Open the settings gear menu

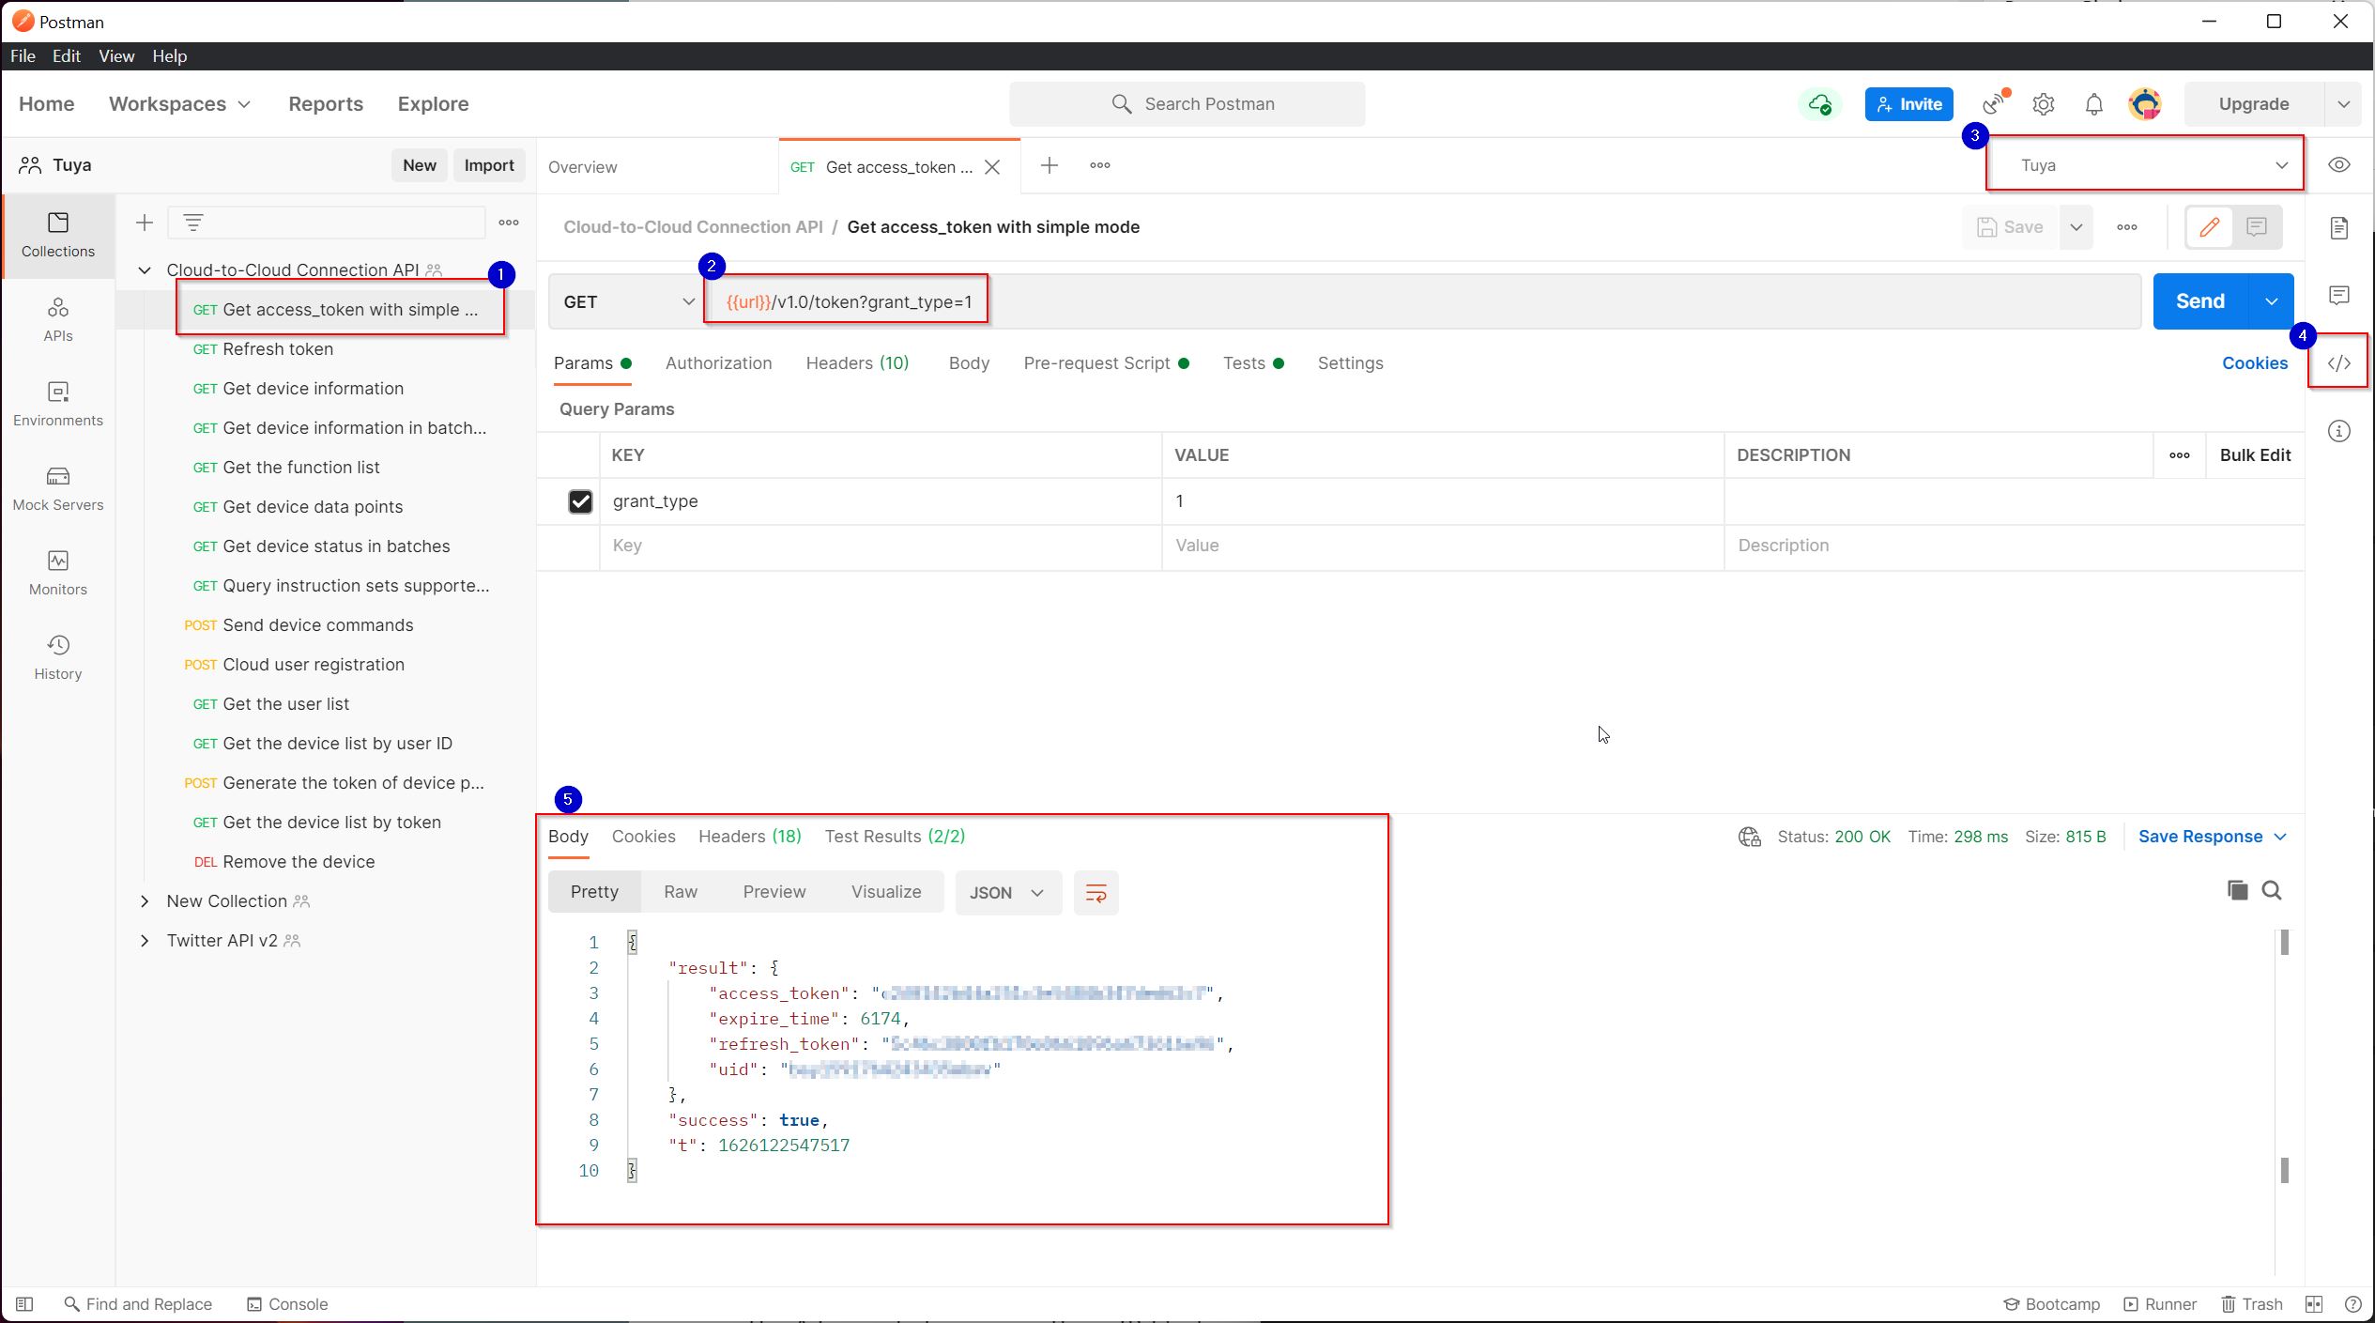point(2044,103)
